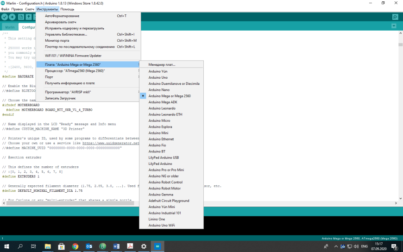This screenshot has width=403, height=252.
Task: Expand the Программатор AVRISP mkII submenu
Action: coord(88,92)
